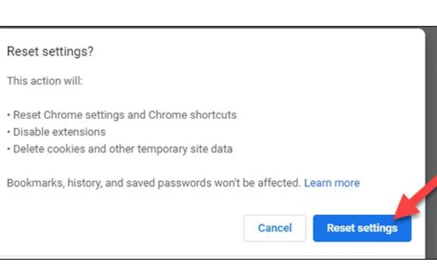Click the words "Reset Chrome settings" in first bullet
Viewport: 437px width, 277px height.
tap(65, 115)
